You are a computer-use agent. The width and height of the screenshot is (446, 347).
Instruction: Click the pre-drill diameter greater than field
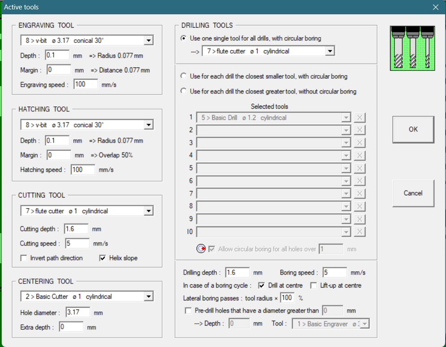coord(333,311)
